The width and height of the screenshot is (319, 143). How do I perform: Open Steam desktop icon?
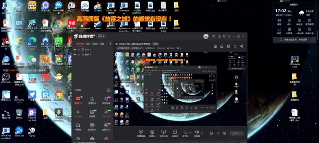tap(98, 25)
